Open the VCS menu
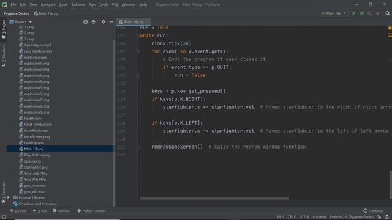This screenshot has height=220, width=392. (115, 5)
